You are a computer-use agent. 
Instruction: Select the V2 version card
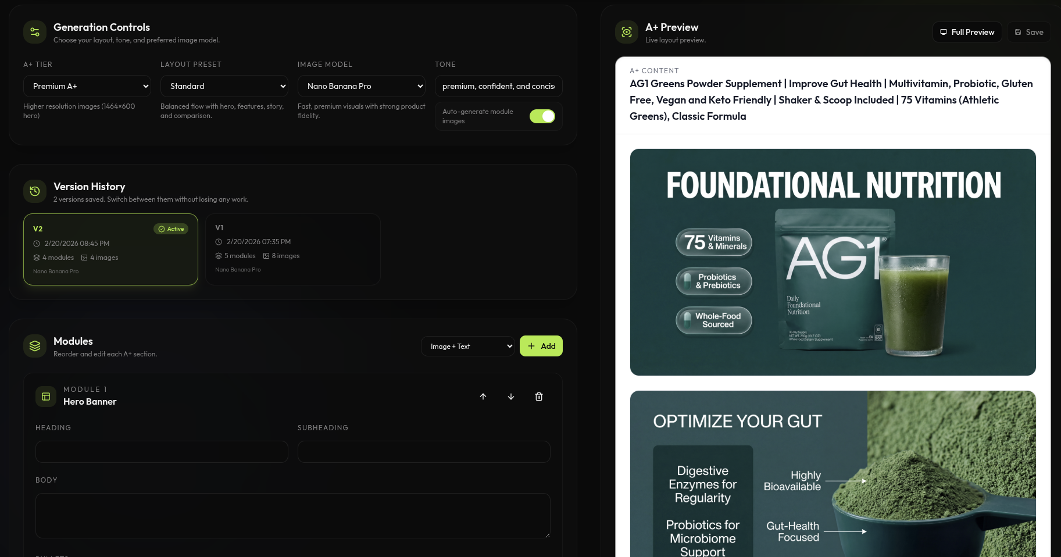coord(110,249)
